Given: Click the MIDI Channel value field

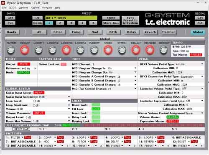Looking at the screenshot, I should click(x=93, y=64).
